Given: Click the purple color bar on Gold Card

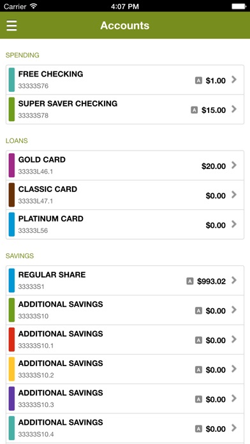Looking at the screenshot, I should [11, 165].
